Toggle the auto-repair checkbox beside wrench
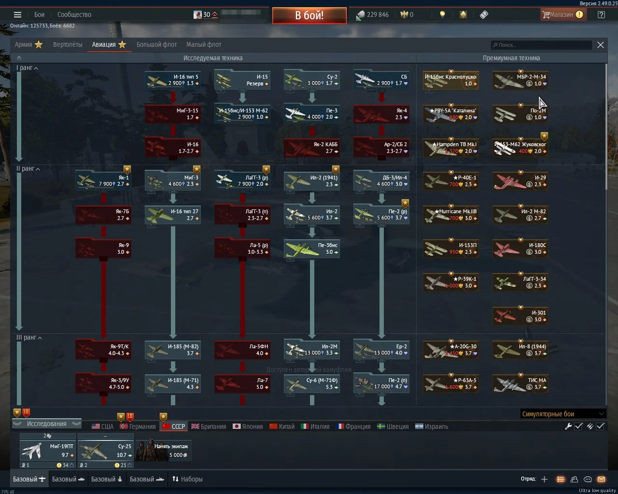 tap(578, 426)
